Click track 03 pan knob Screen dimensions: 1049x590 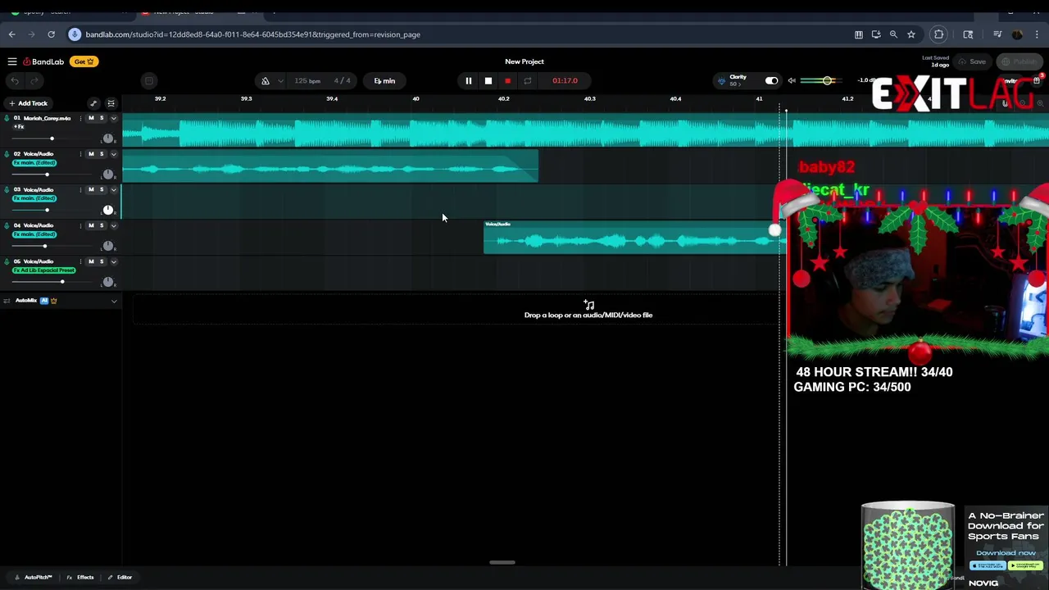[107, 210]
